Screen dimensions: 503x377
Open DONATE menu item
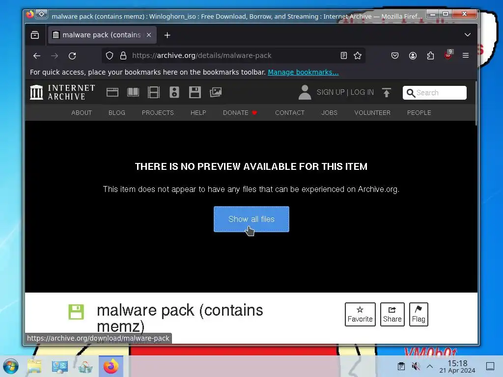[240, 113]
